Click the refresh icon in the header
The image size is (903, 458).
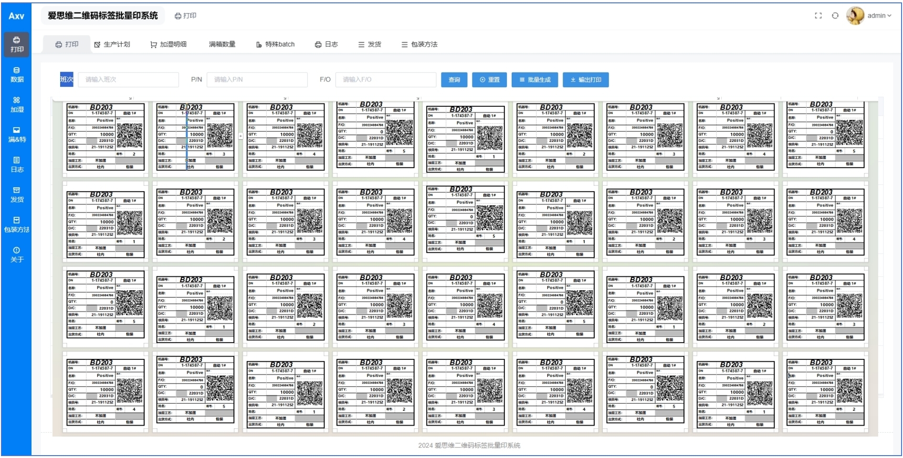pyautogui.click(x=835, y=16)
